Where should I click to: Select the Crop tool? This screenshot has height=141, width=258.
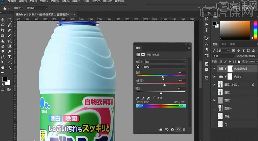3,30
